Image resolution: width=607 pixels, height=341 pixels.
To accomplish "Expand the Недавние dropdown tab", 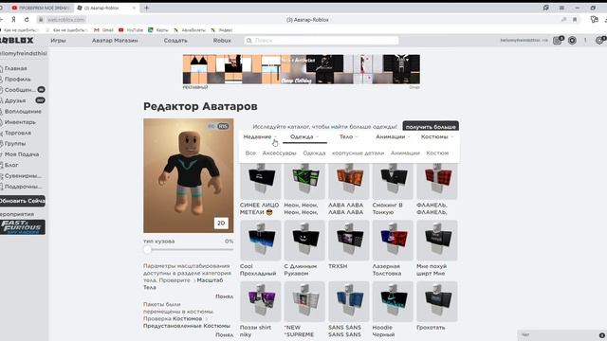I will point(260,136).
